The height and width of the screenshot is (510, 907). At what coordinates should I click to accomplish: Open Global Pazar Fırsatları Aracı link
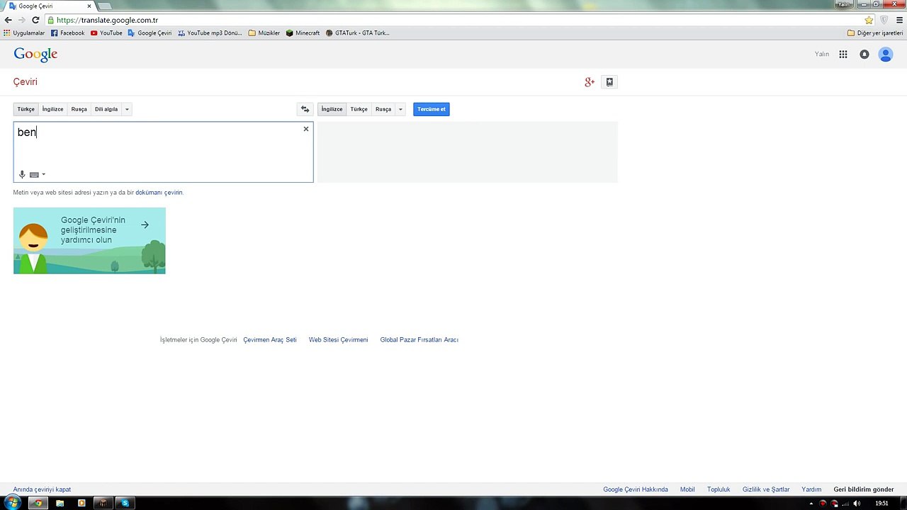pos(419,340)
